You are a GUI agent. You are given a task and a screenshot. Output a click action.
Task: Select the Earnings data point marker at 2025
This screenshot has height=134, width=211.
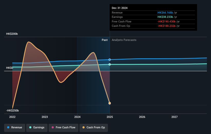110,64
